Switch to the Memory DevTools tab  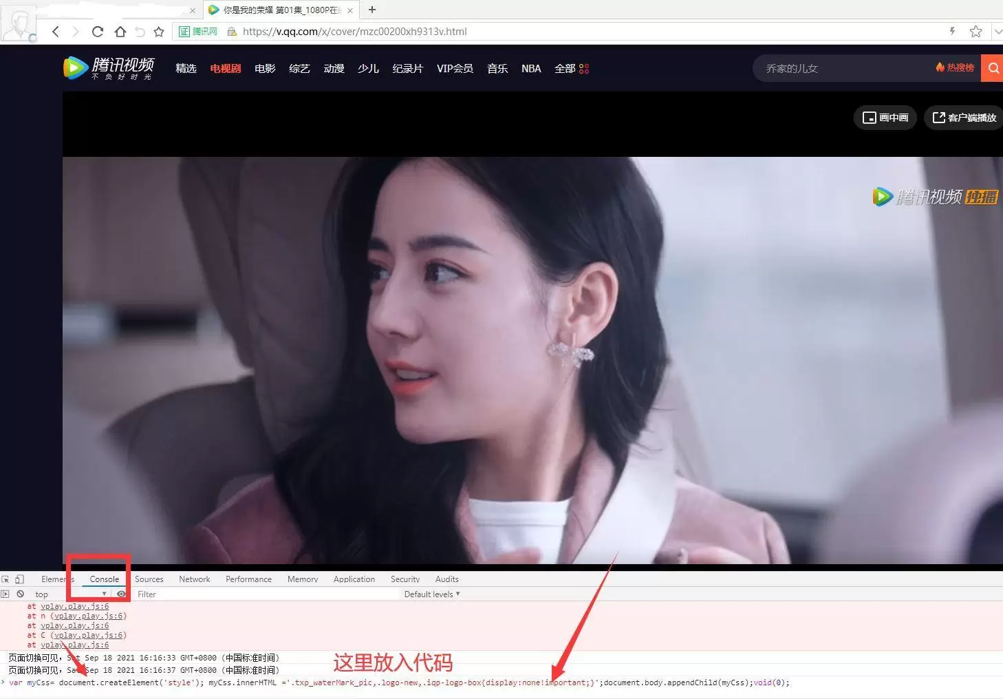303,579
